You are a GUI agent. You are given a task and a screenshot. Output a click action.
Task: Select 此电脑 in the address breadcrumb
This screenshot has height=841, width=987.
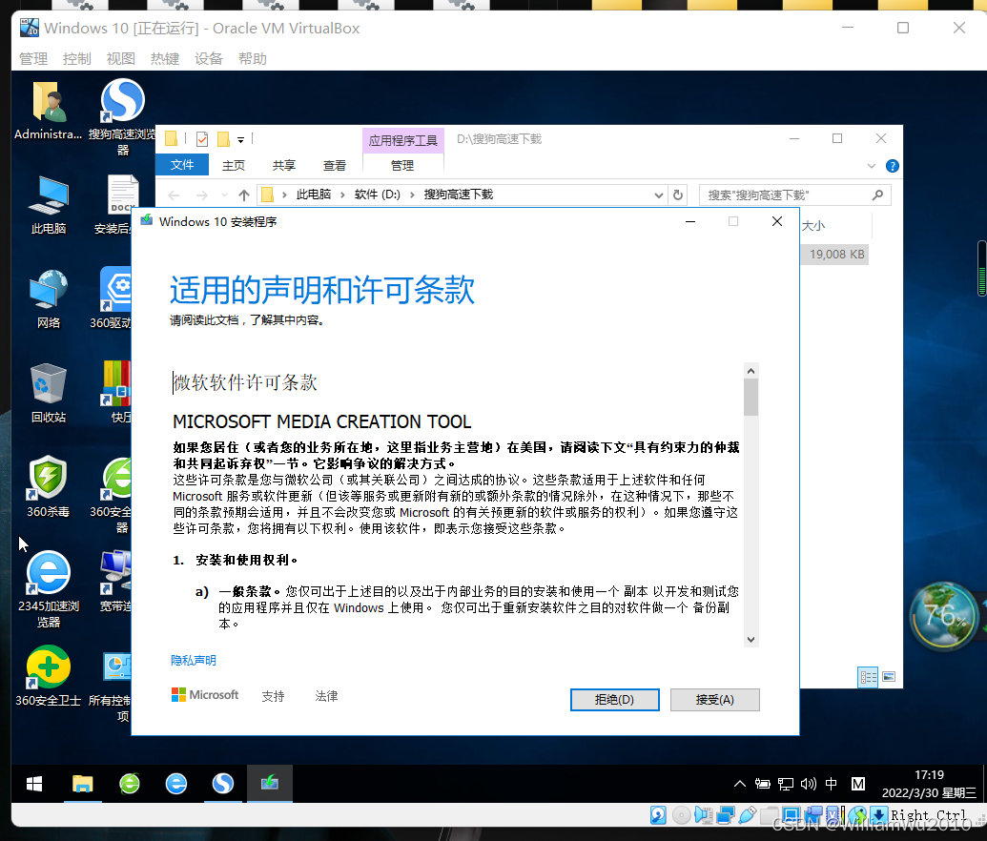[x=314, y=195]
